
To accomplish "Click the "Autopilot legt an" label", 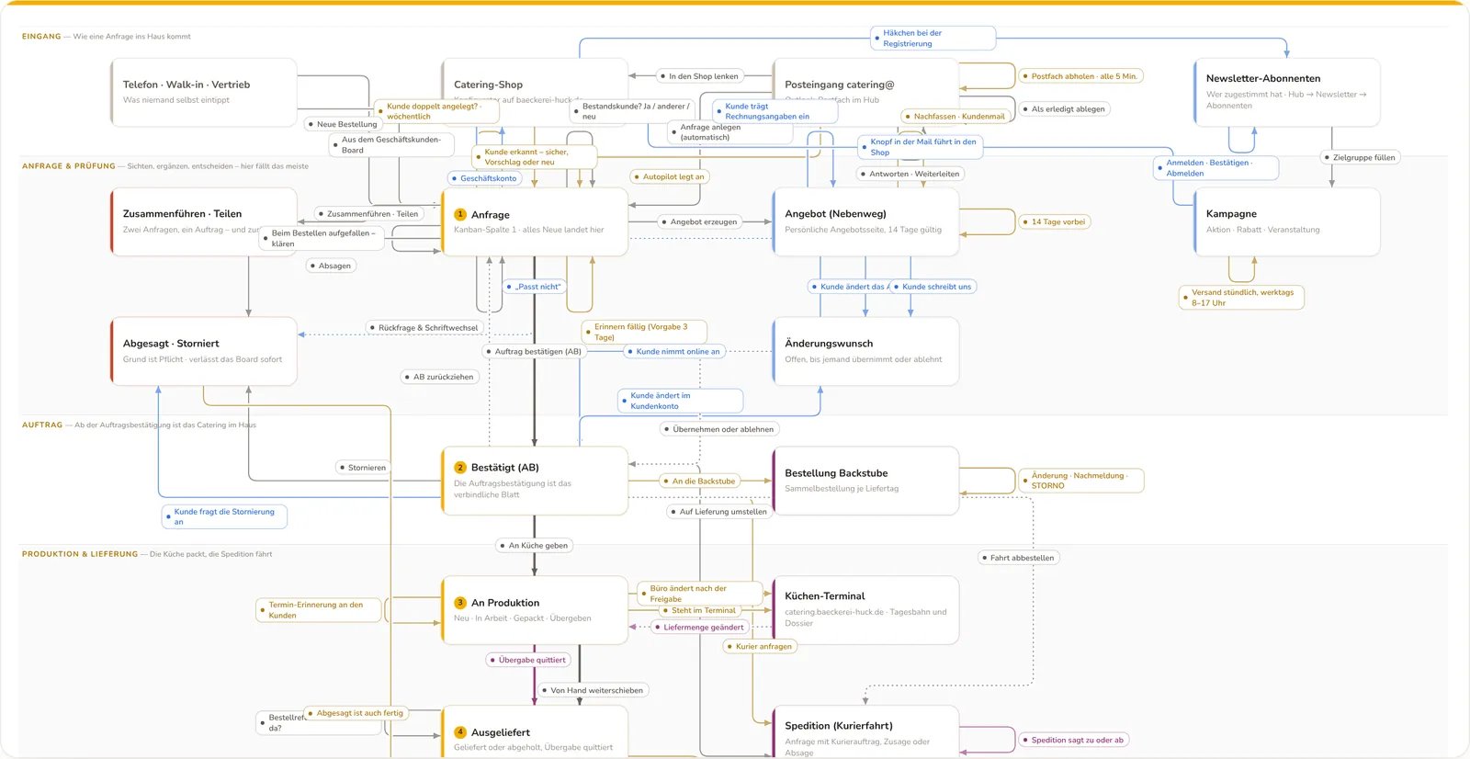I will tap(670, 176).
